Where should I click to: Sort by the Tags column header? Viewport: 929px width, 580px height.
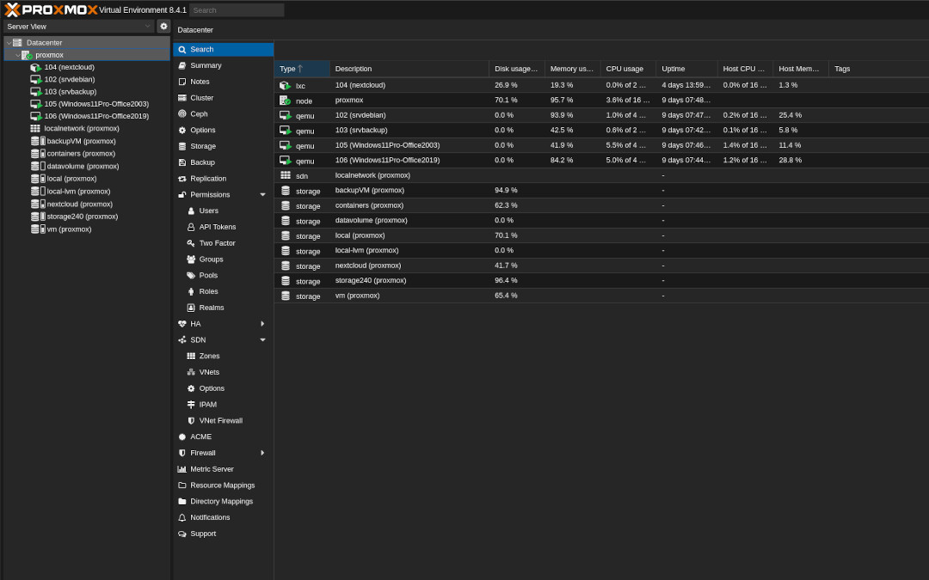[x=878, y=69]
